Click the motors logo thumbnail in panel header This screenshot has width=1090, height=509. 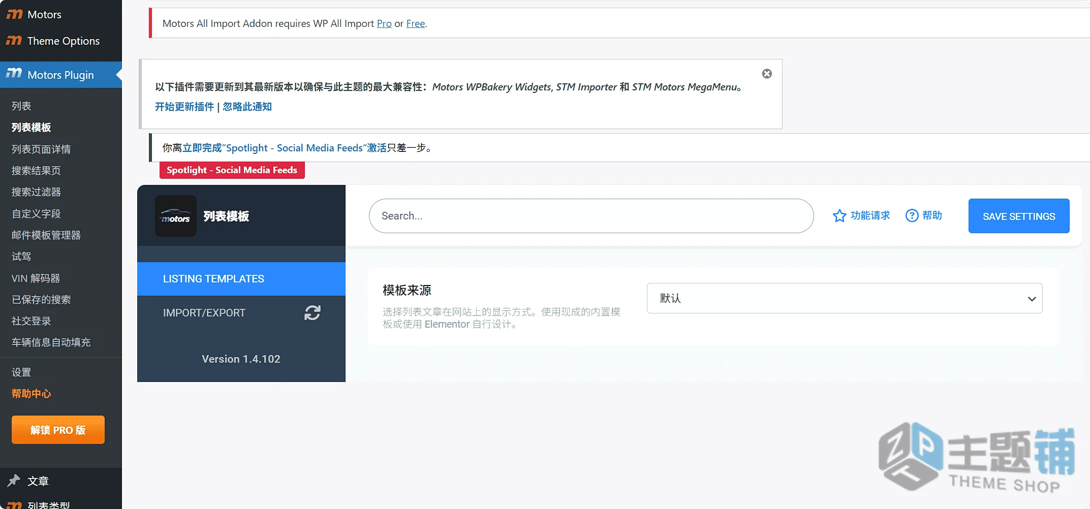coord(176,216)
